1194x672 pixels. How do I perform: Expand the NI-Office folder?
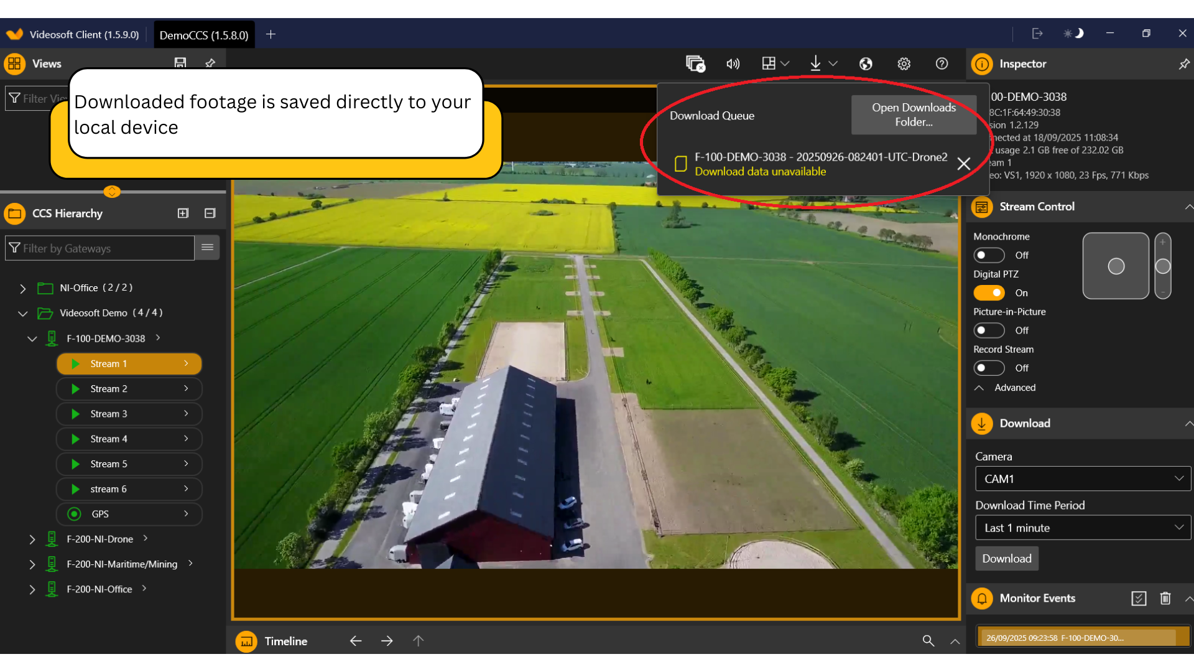23,288
